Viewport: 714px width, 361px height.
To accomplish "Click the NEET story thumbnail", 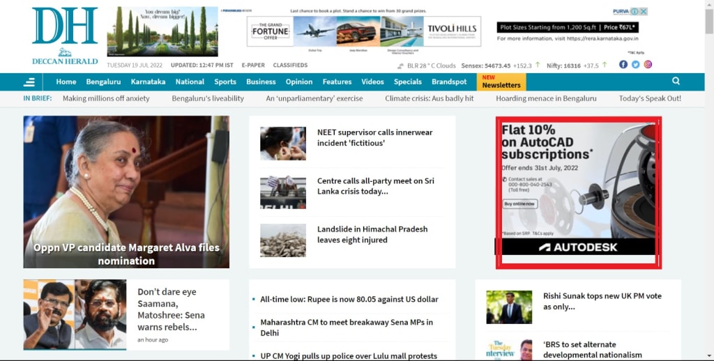I will pos(283,144).
